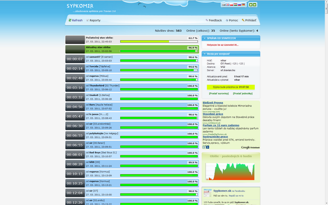
Task: Click the Poslať suroviny link
Action: 219,93
